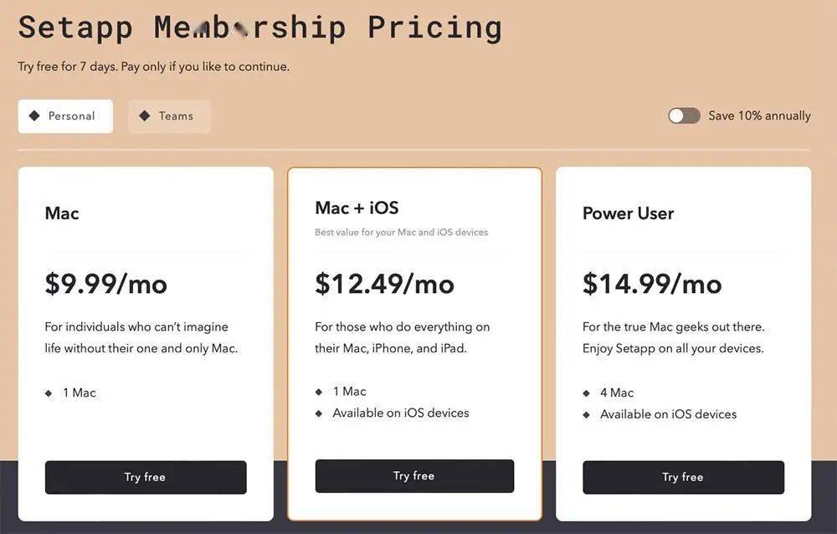Viewport: 837px width, 534px height.
Task: Click the Setapp Membership Pricing heading
Action: [x=259, y=28]
